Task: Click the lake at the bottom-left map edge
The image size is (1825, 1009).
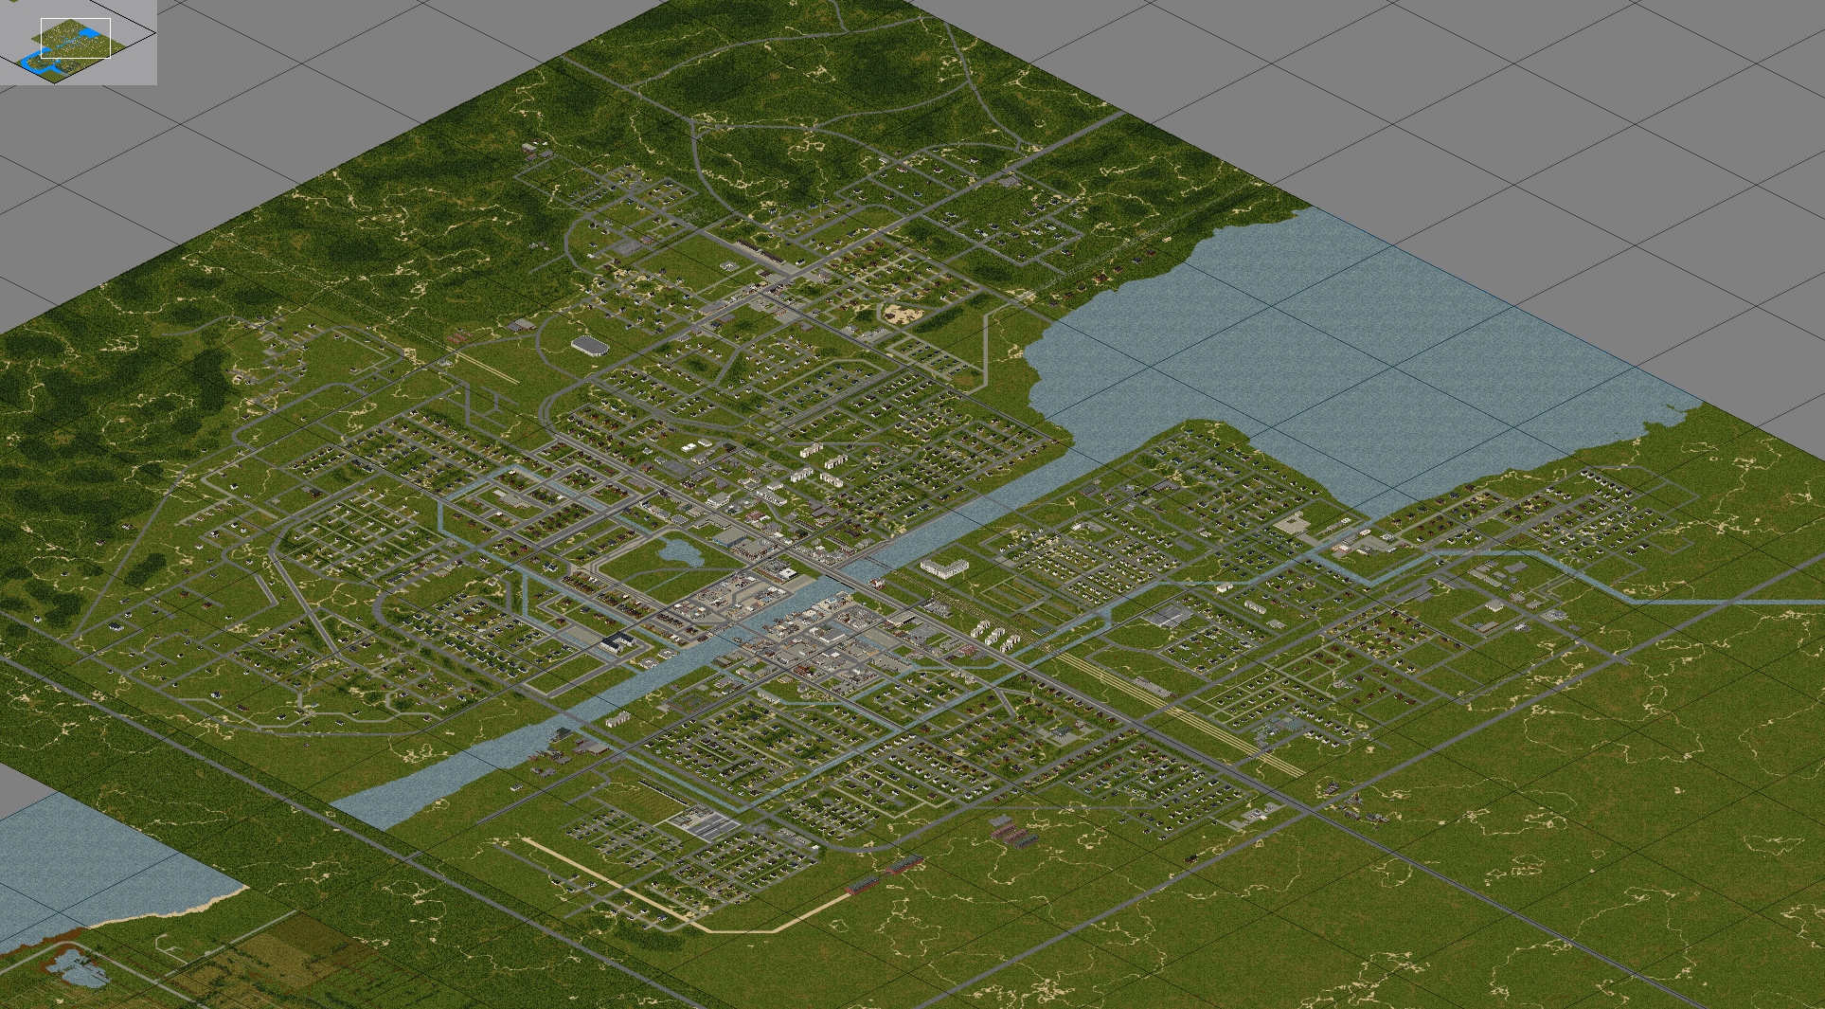Action: [104, 867]
